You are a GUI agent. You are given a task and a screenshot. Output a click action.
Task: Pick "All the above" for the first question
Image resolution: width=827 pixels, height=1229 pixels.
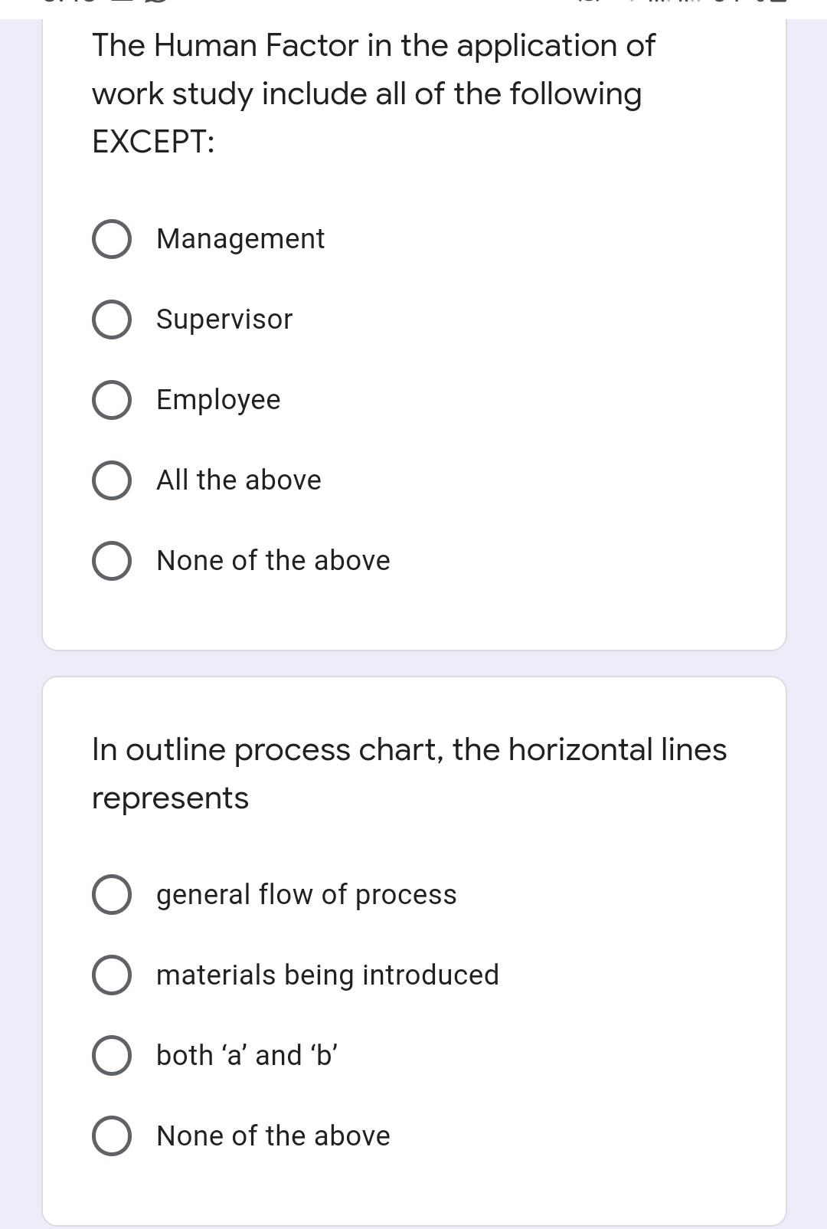tap(111, 480)
